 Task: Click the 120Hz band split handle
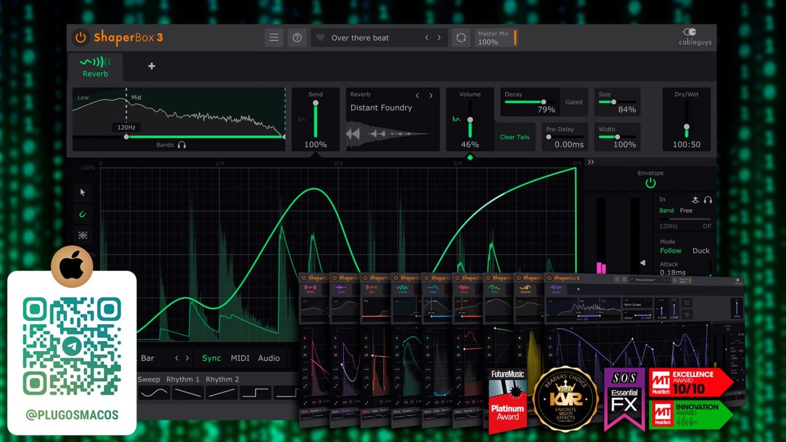(126, 136)
